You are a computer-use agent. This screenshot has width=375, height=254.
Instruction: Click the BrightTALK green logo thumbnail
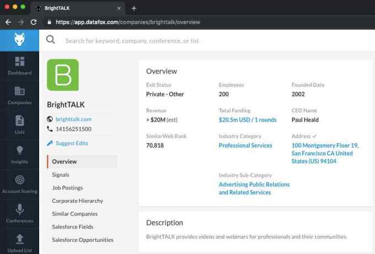63,75
